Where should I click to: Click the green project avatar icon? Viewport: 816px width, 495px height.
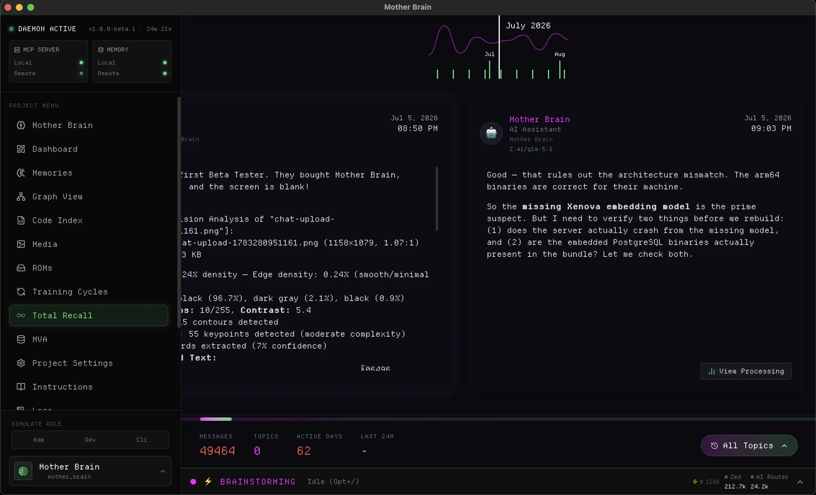(x=23, y=471)
